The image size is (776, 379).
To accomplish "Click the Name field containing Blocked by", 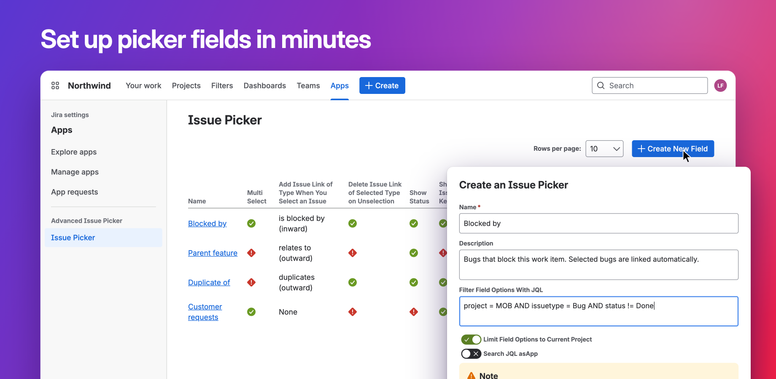I will click(598, 223).
